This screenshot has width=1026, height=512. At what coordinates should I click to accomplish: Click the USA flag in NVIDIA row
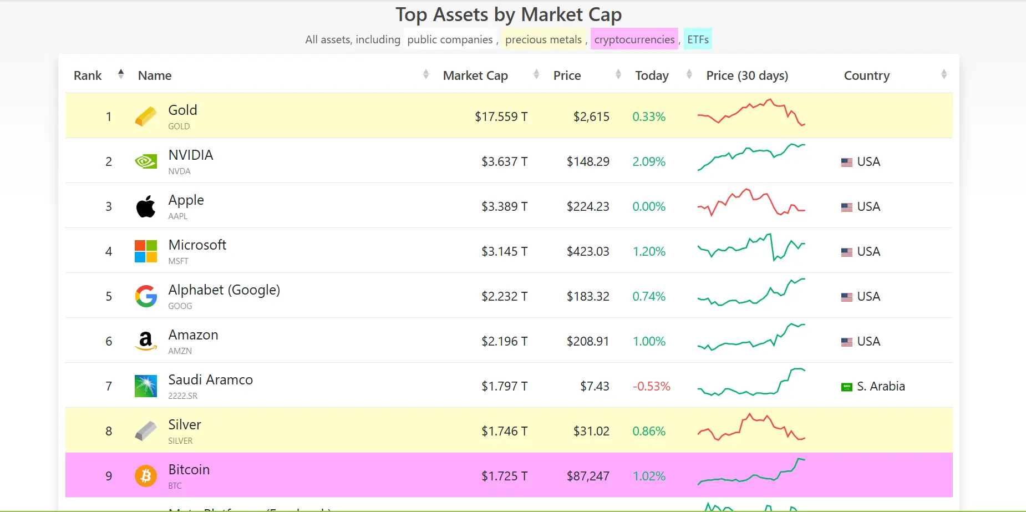pyautogui.click(x=846, y=163)
